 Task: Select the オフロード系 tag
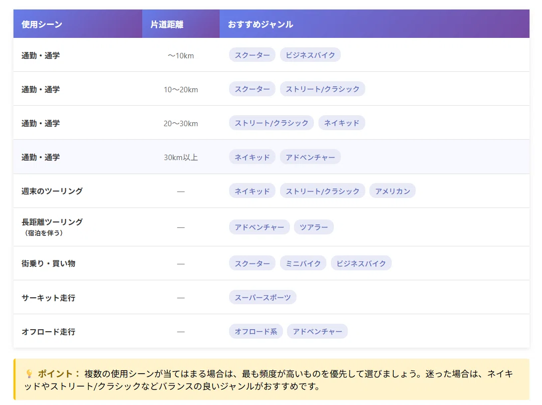(x=256, y=331)
